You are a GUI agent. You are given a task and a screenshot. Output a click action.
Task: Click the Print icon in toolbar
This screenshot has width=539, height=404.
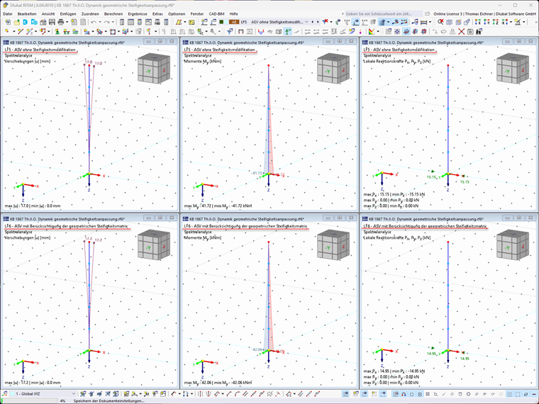tap(61, 22)
